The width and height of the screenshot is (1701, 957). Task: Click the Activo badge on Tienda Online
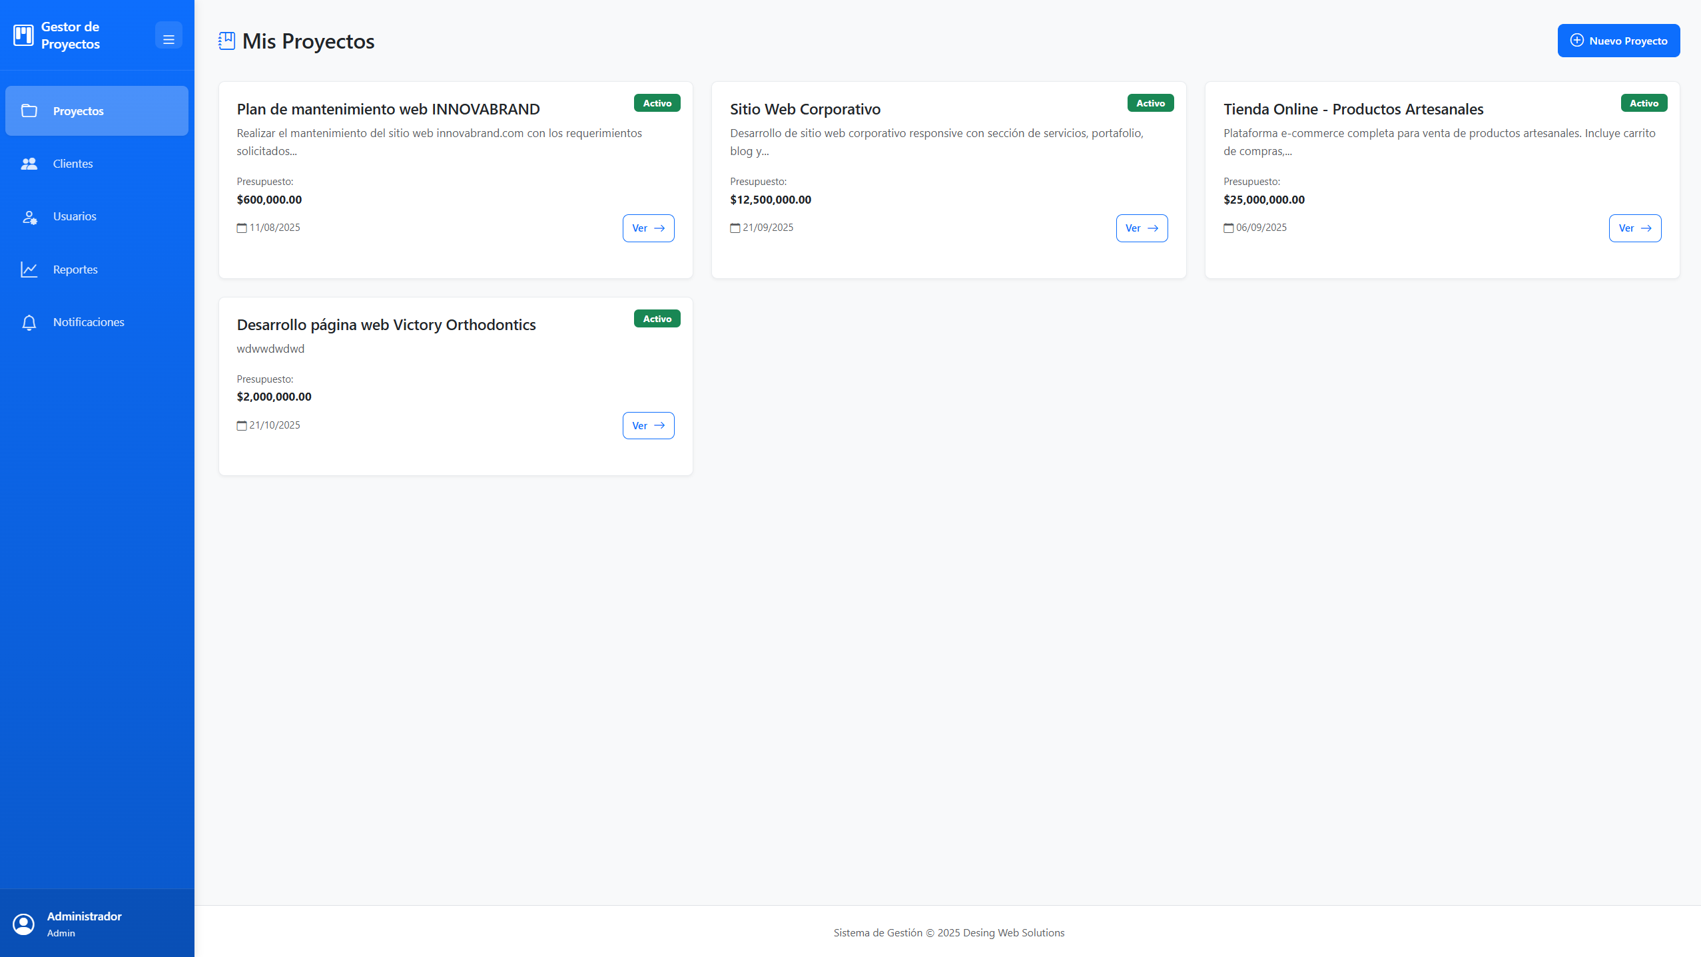tap(1643, 102)
